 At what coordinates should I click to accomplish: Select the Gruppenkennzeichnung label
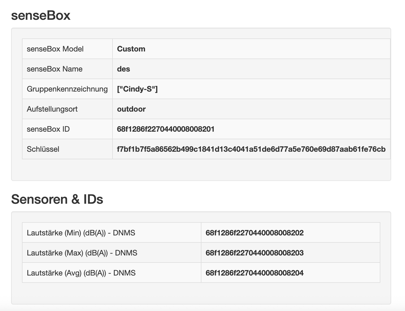click(x=67, y=89)
